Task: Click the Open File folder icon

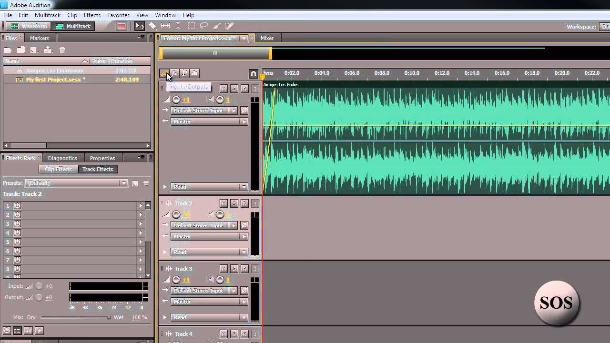Action: tap(8, 50)
